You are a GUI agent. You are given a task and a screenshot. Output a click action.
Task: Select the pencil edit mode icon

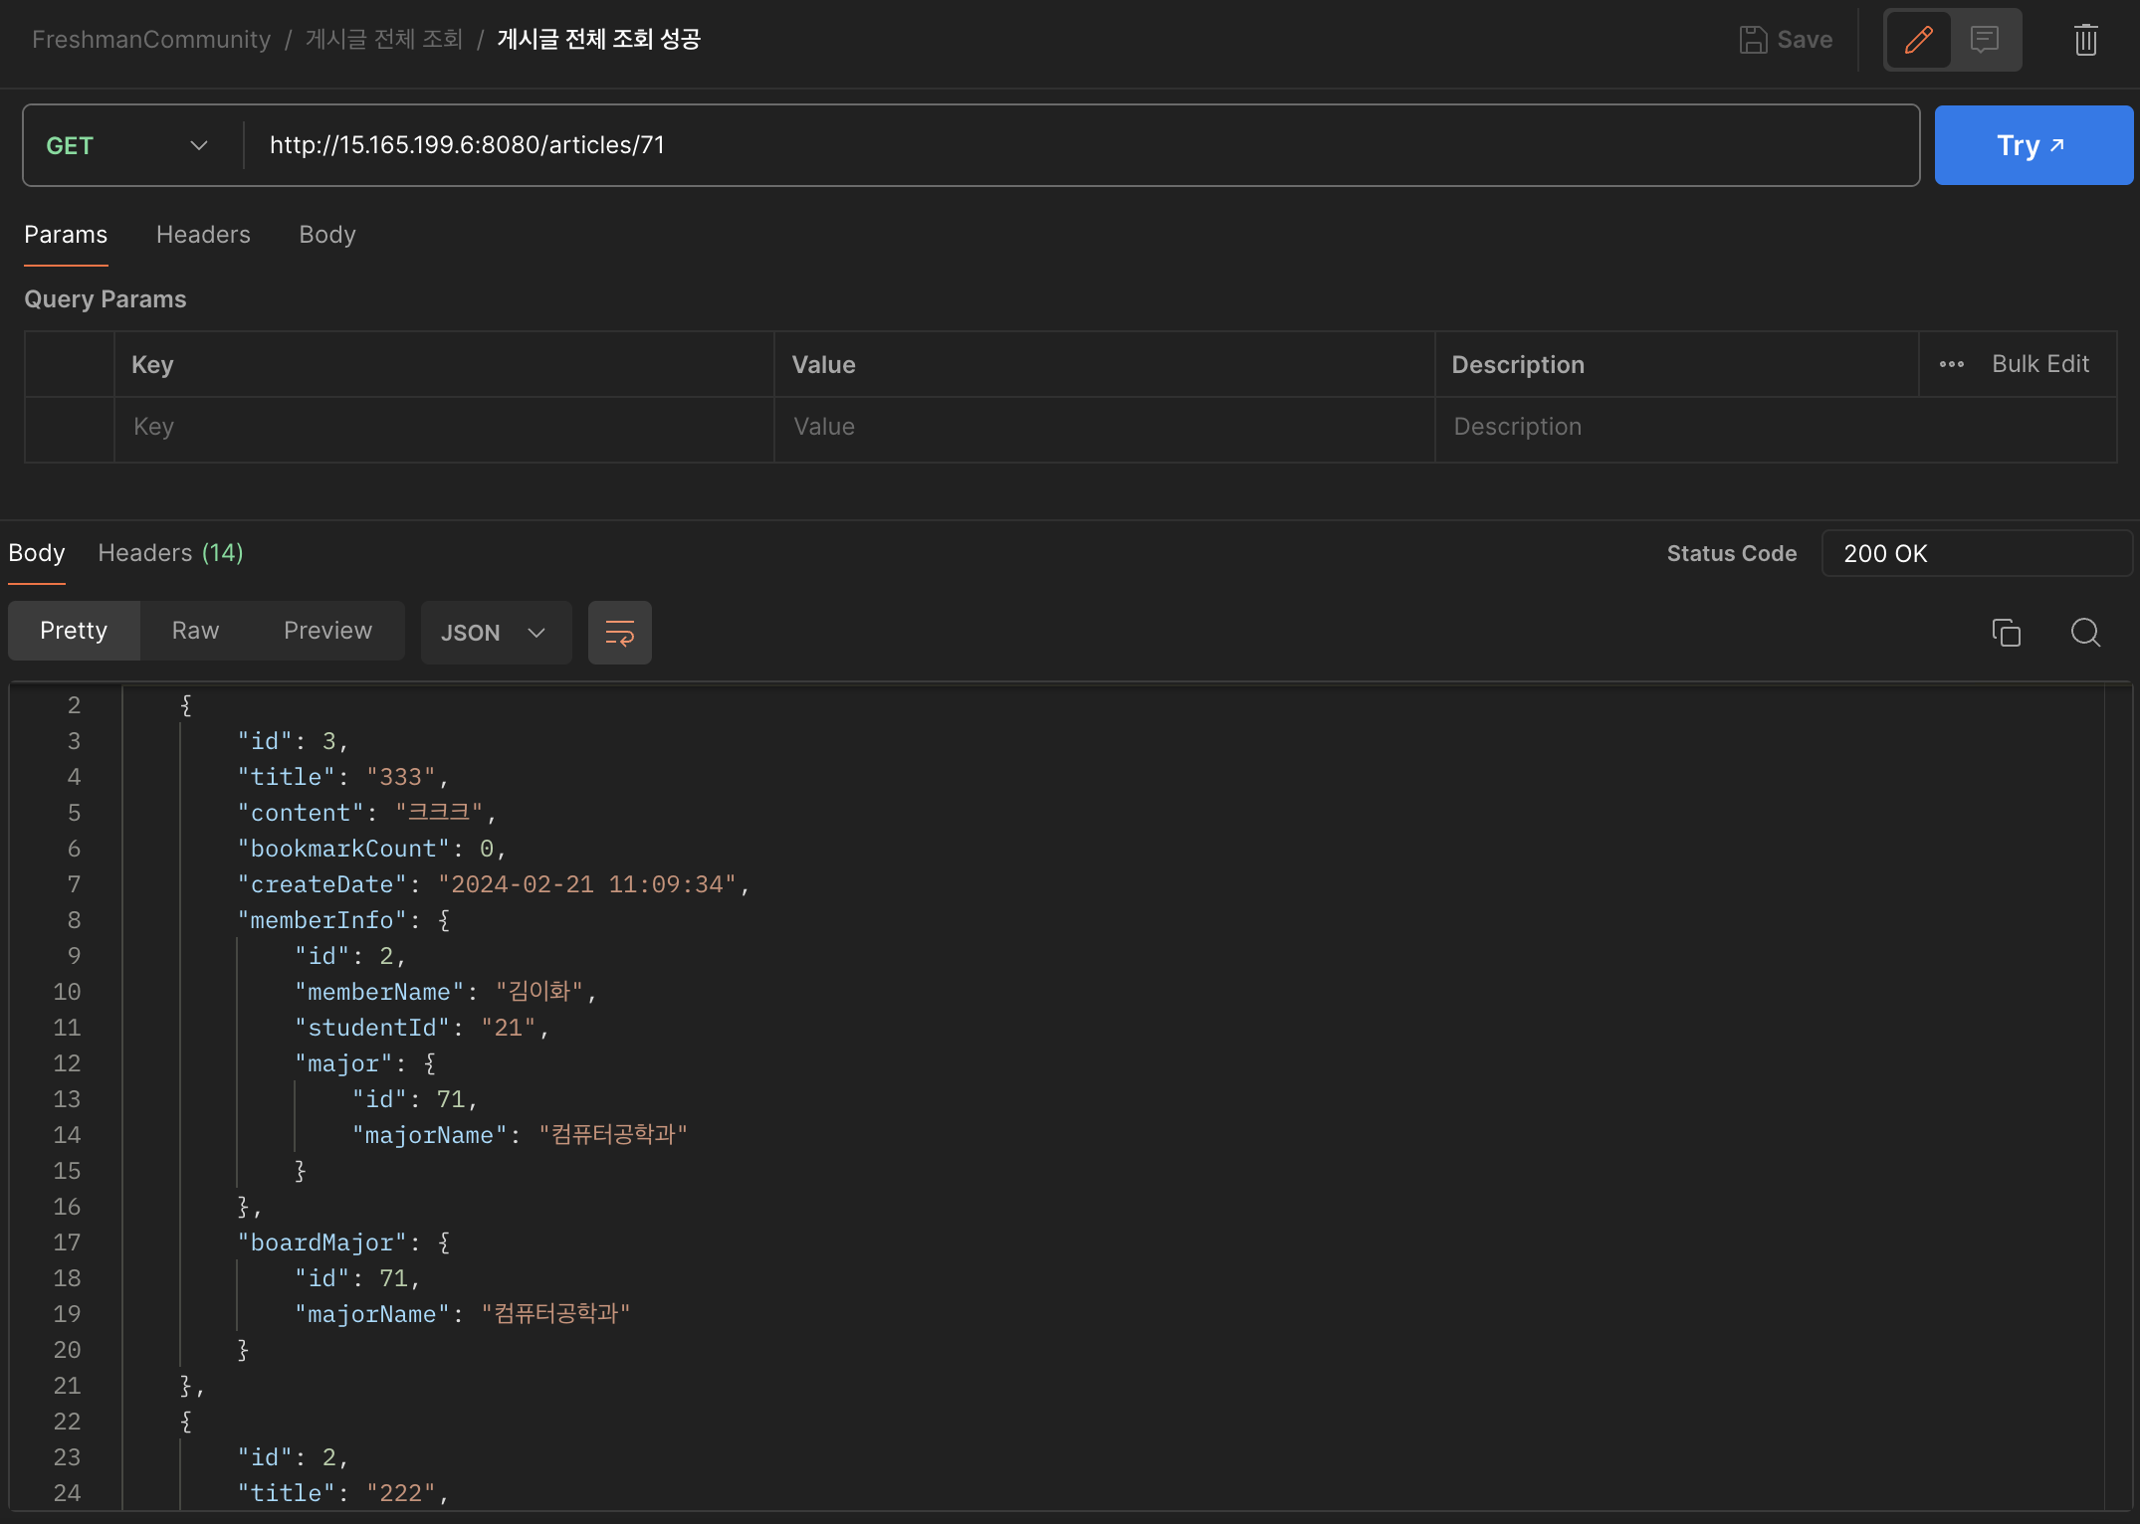tap(1918, 40)
